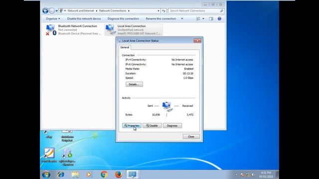Launch Firefox from the taskbar
The image size is (319, 179).
click(x=119, y=175)
